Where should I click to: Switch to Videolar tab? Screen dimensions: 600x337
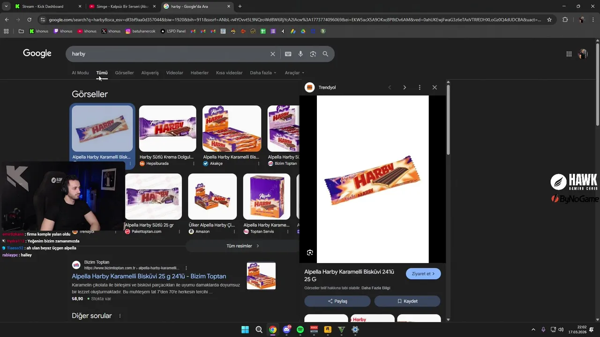175,73
